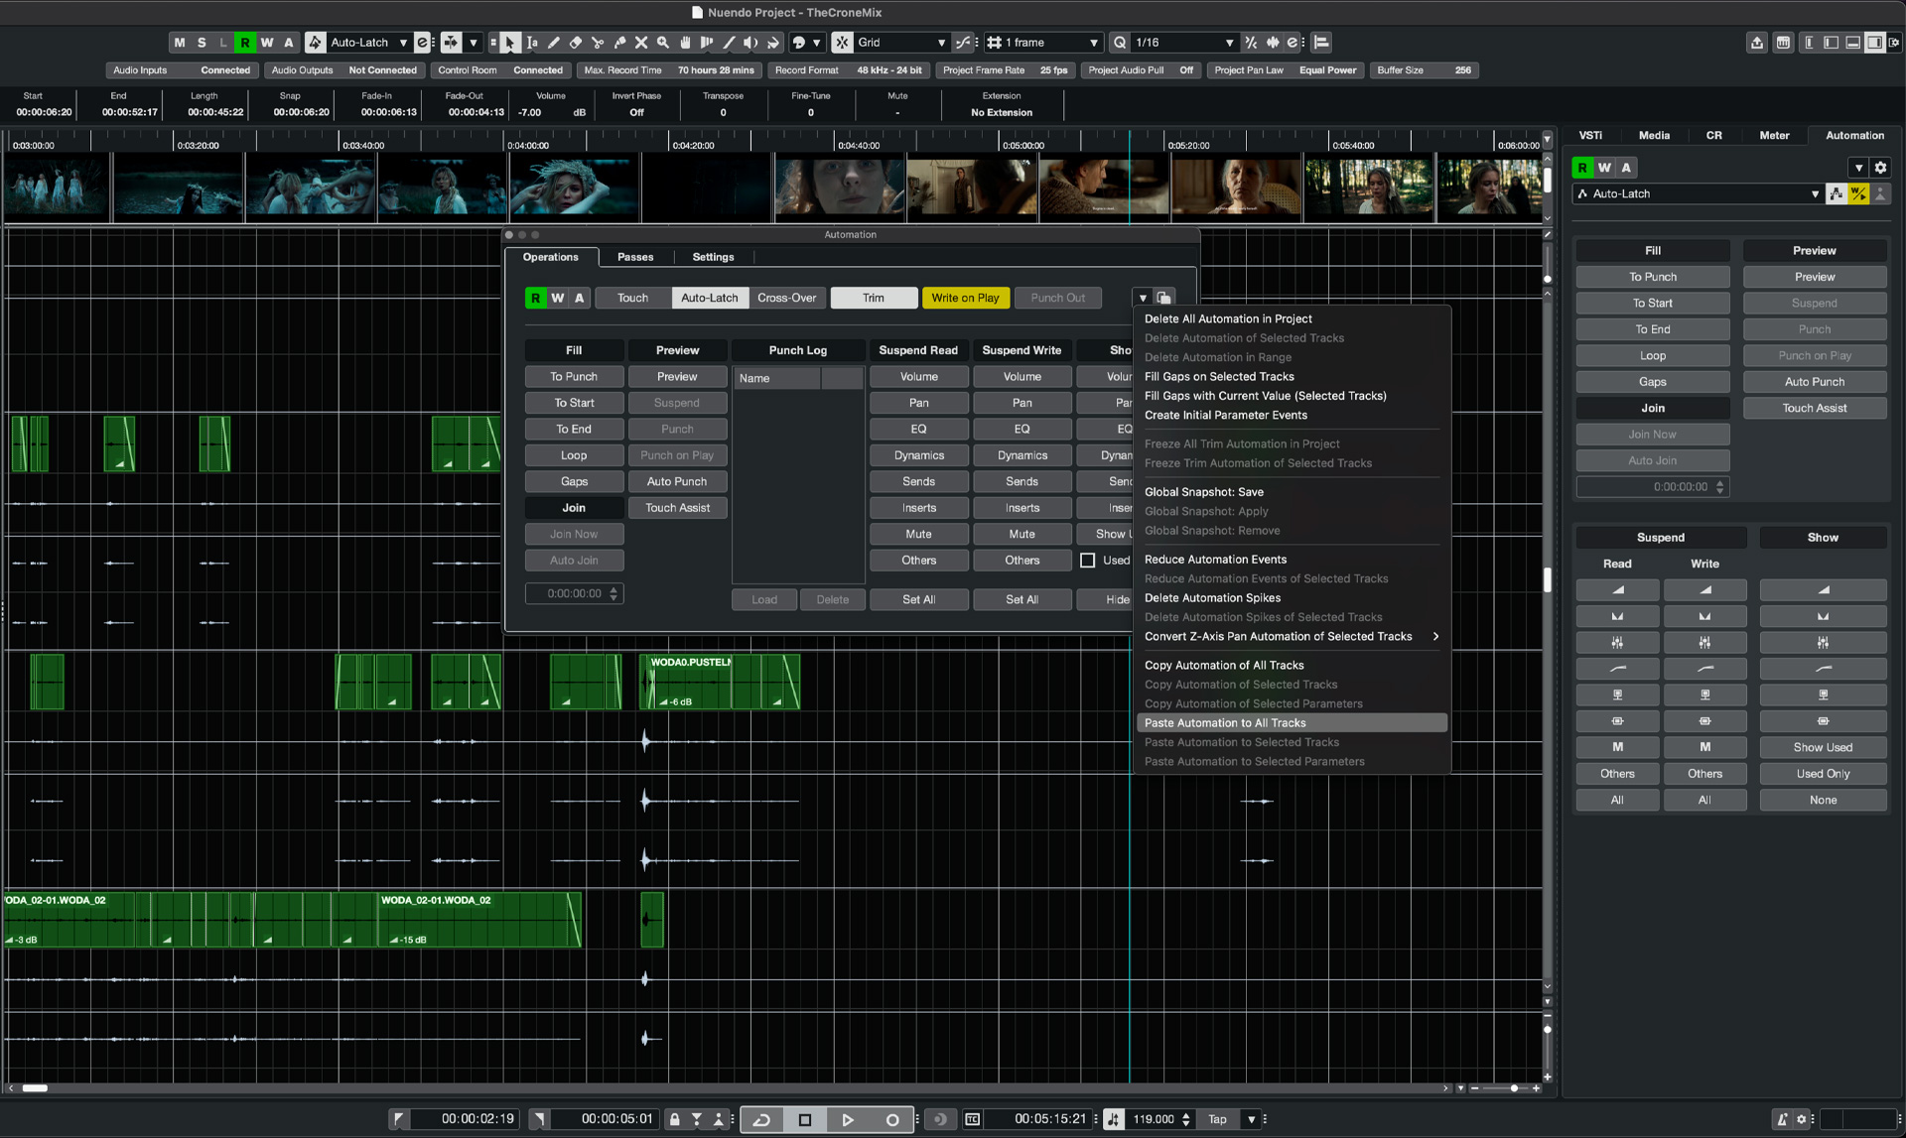Select the Mute X tool
1906x1138 pixels.
[641, 43]
